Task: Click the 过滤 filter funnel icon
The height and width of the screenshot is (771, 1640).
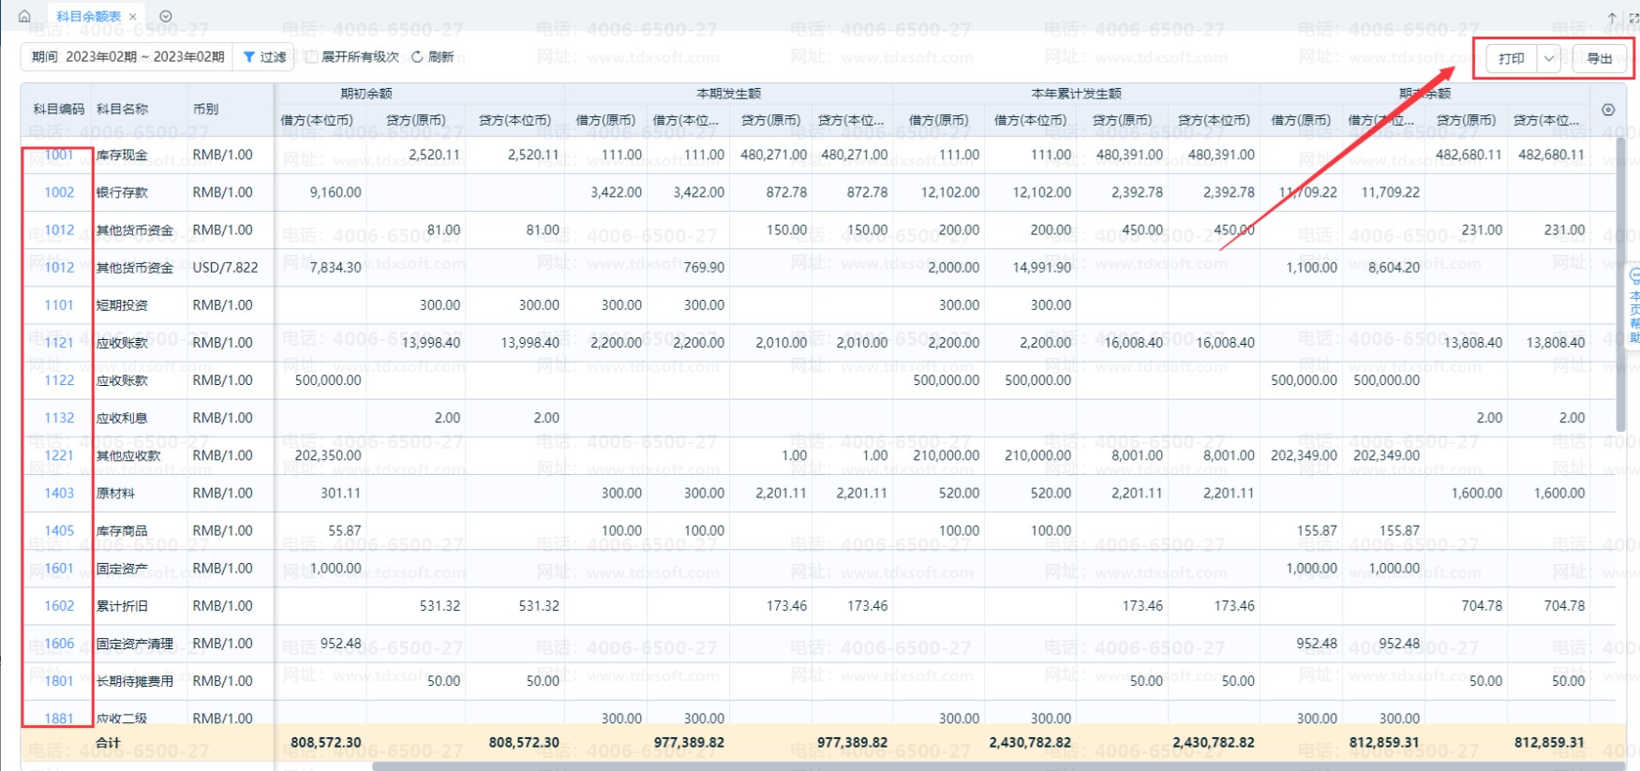Action: pyautogui.click(x=249, y=57)
